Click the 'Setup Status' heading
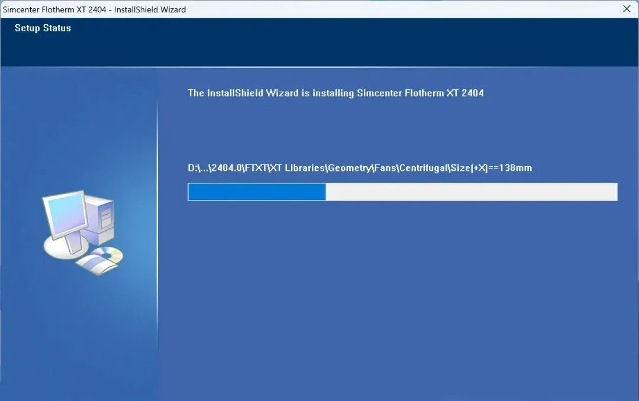The width and height of the screenshot is (639, 401). [x=43, y=28]
